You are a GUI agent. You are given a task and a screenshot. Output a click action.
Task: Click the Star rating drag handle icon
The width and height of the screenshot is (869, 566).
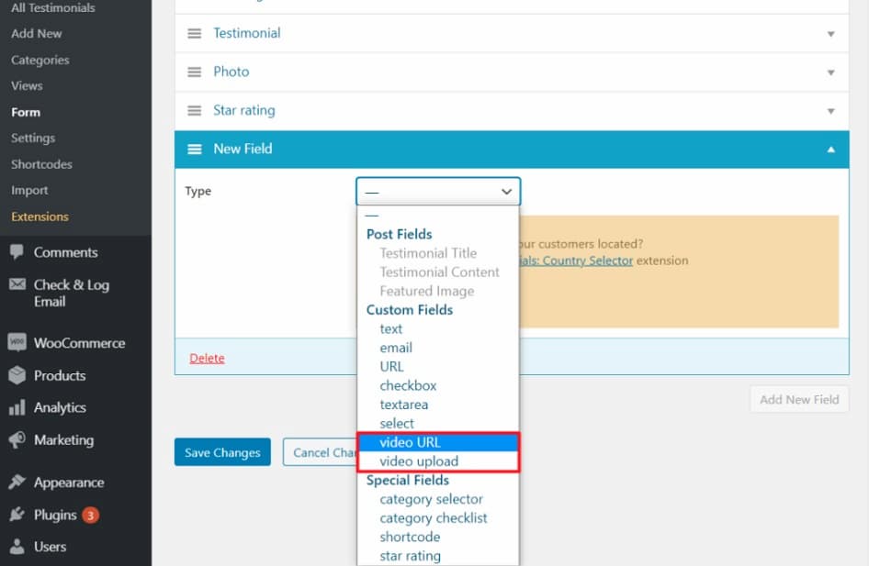pos(194,111)
